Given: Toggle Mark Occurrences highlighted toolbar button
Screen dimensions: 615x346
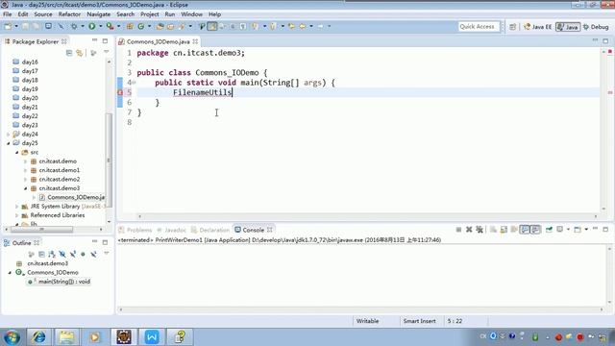Looking at the screenshot, I should (x=212, y=26).
